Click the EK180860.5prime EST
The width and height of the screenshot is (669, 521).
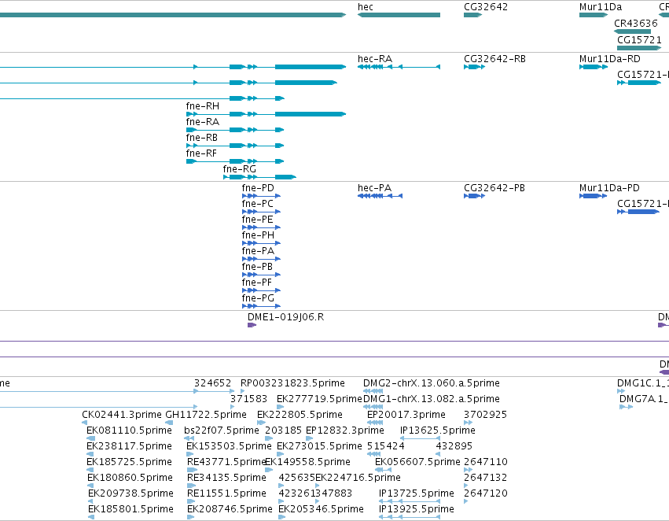click(90, 486)
